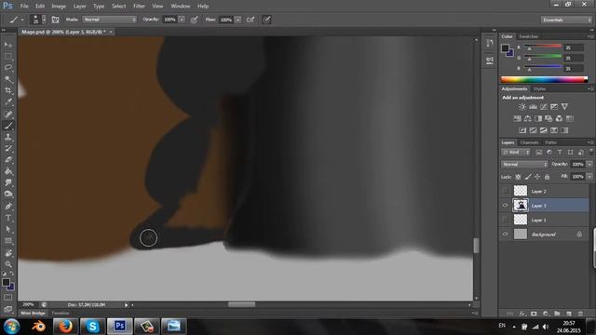Screen dimensions: 596x335
Task: Open the layer blend mode dropdown
Action: click(524, 164)
